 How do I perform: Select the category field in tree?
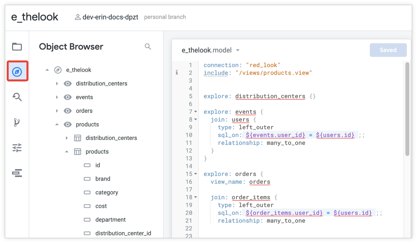106,192
